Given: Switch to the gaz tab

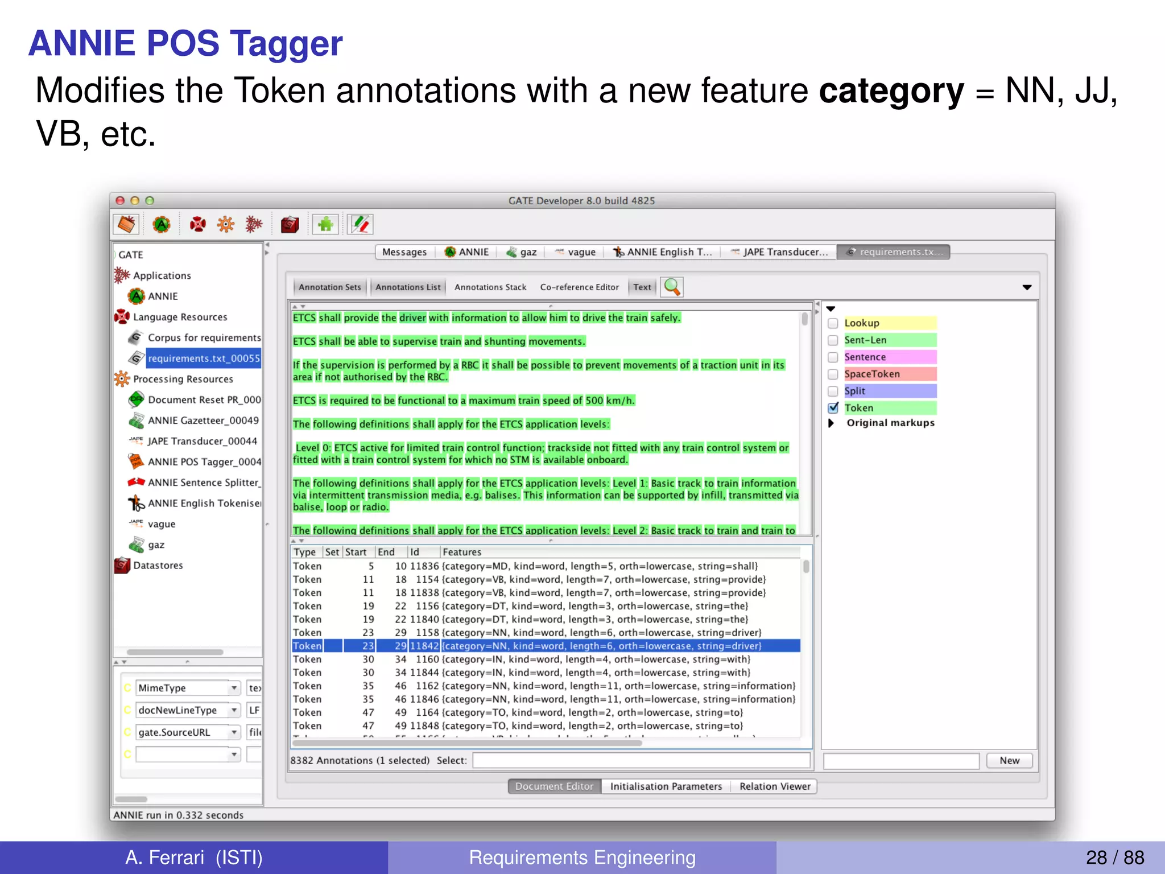Looking at the screenshot, I should click(x=522, y=252).
